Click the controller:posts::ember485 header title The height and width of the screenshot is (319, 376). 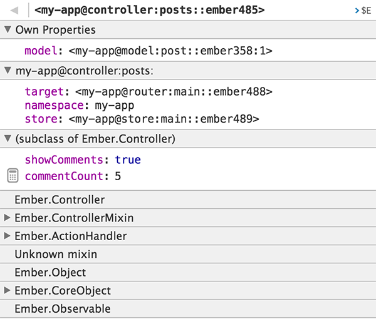point(149,11)
